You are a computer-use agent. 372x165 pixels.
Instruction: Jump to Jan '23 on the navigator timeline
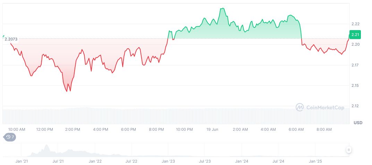(x=168, y=161)
